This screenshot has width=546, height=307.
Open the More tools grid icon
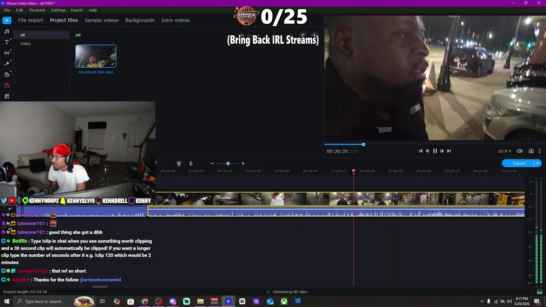[x=7, y=96]
